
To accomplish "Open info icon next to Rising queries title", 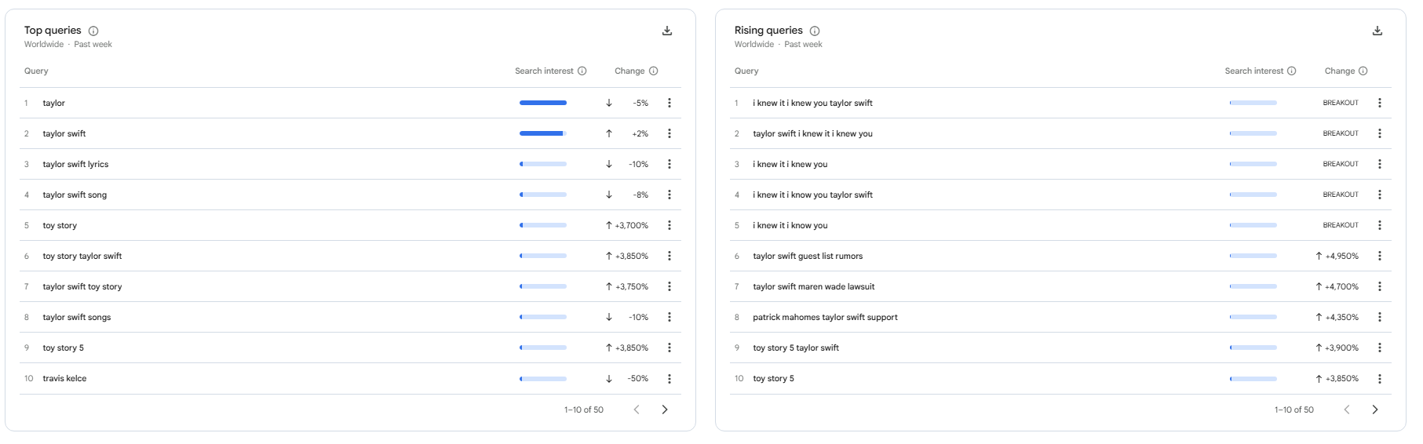I will [815, 31].
